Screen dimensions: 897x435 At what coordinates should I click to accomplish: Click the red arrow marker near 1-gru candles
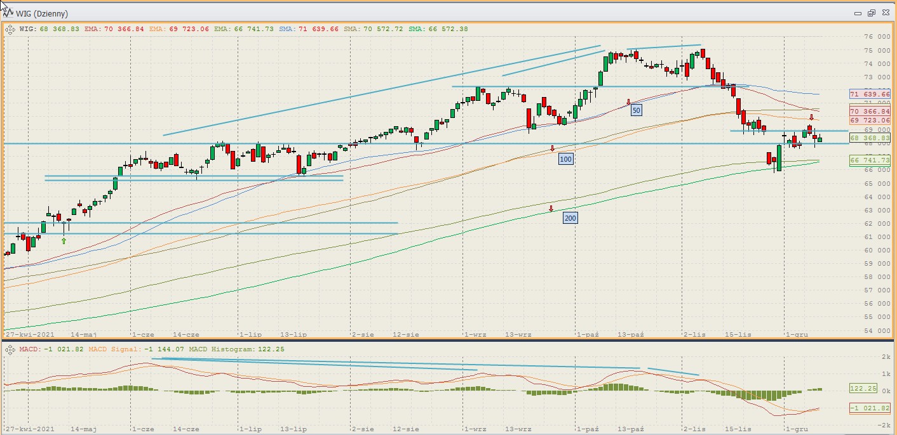point(811,117)
